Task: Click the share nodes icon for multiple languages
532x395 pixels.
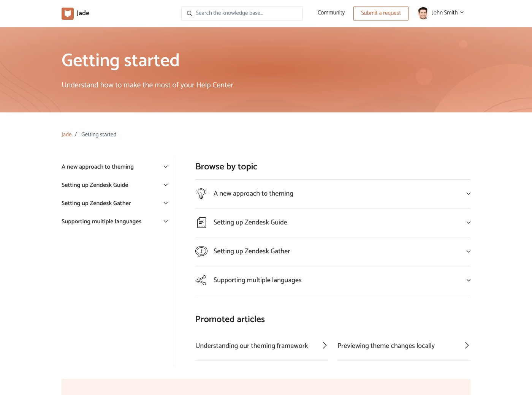Action: coord(201,280)
